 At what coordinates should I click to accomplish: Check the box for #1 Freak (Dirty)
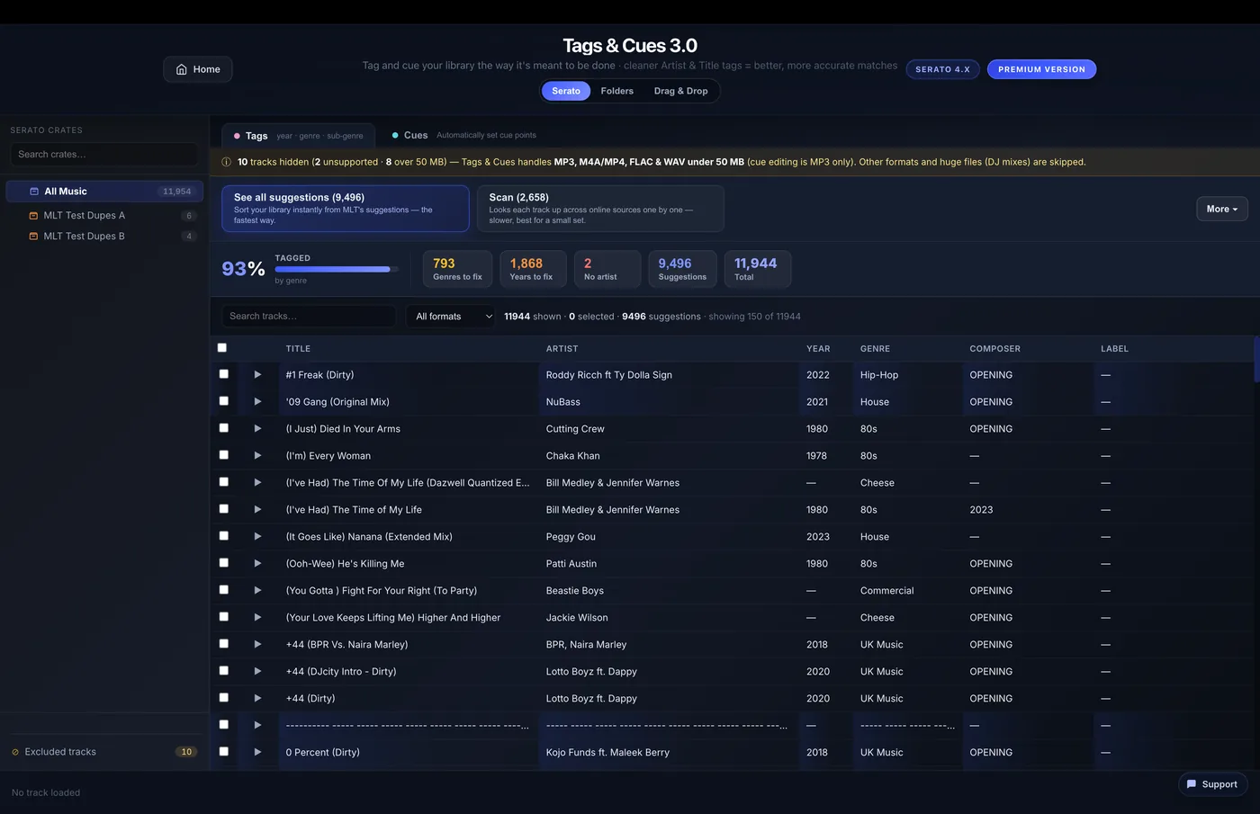pyautogui.click(x=224, y=373)
